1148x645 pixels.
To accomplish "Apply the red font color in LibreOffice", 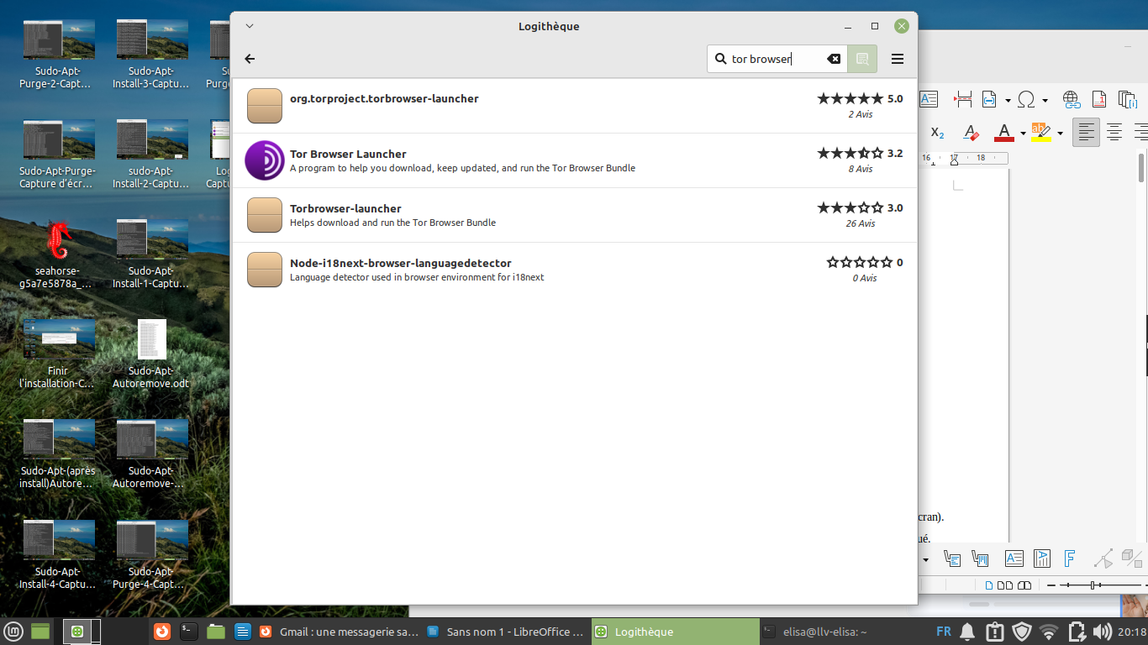I will pyautogui.click(x=1003, y=133).
